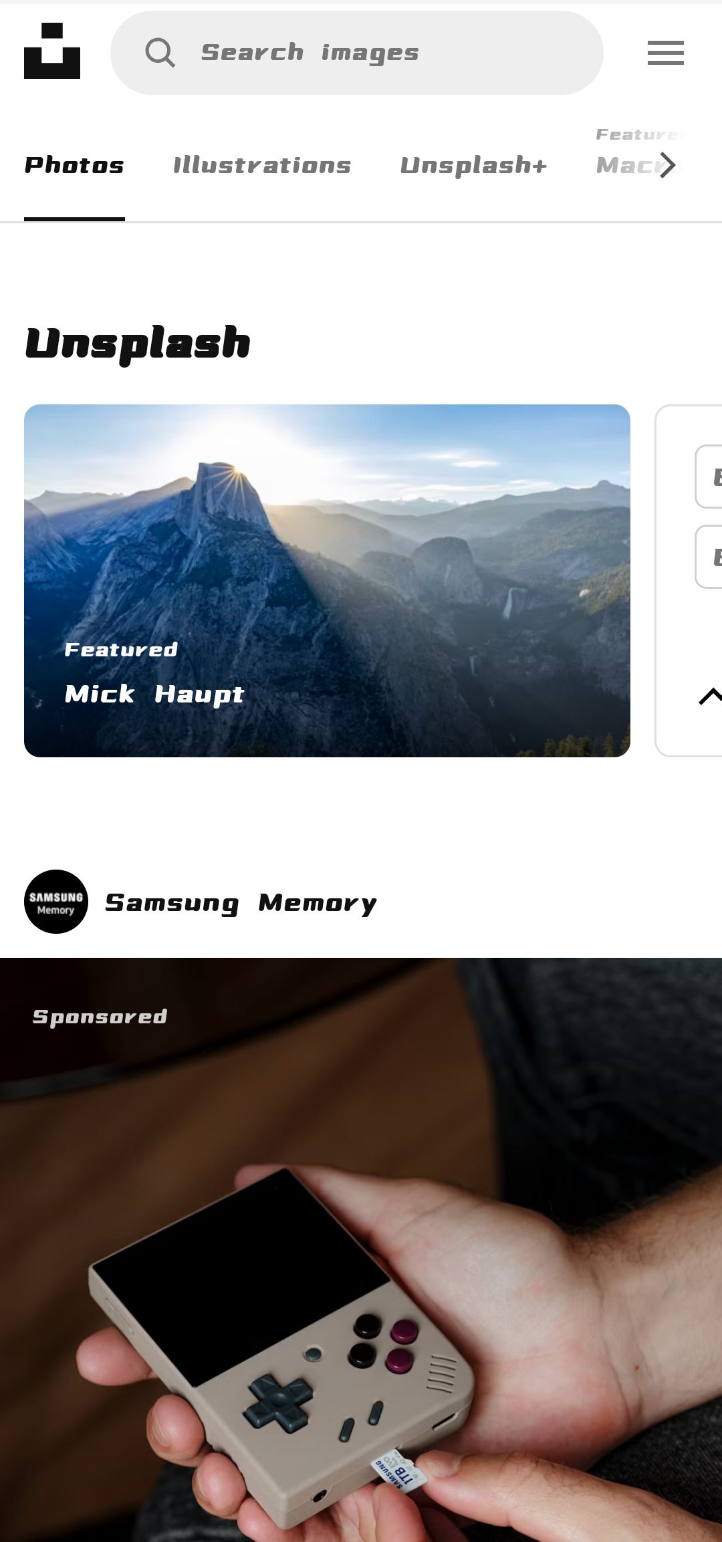Click the first button on the side card

(x=709, y=477)
